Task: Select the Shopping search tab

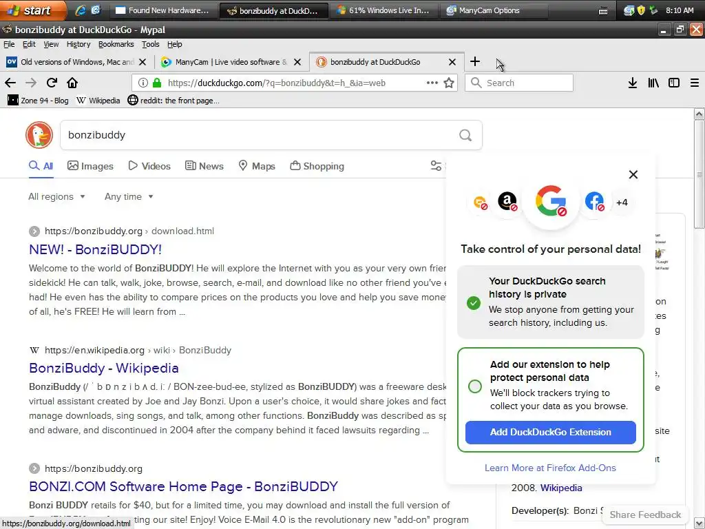Action: (317, 166)
